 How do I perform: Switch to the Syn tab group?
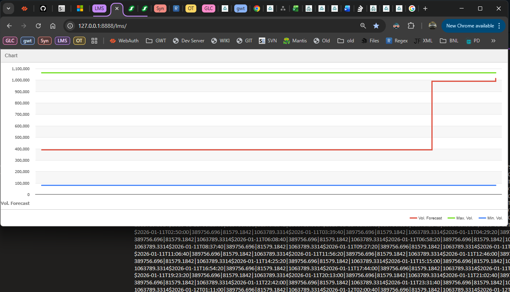pyautogui.click(x=160, y=8)
